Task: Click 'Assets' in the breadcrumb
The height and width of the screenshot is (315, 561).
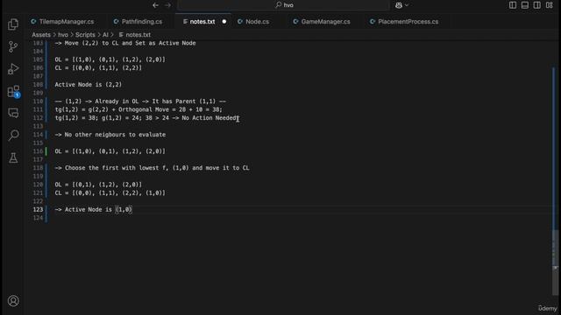Action: pos(41,35)
